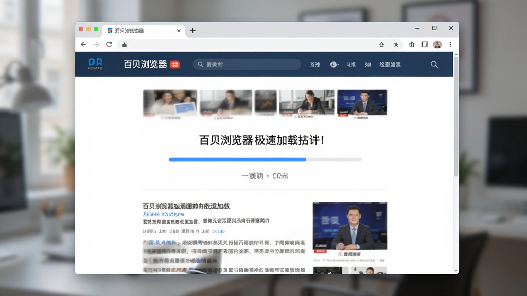Open the article headline starting with 百贝浏览器

point(186,206)
